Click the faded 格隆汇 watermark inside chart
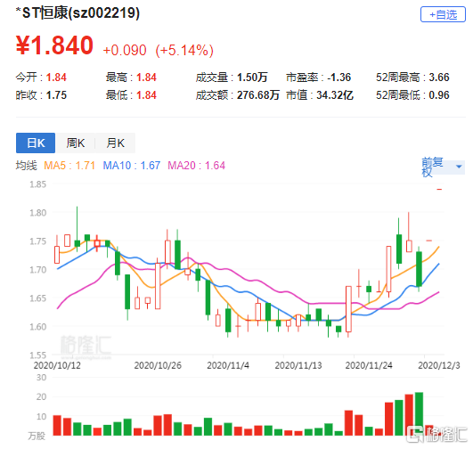473x449 pixels. point(86,346)
